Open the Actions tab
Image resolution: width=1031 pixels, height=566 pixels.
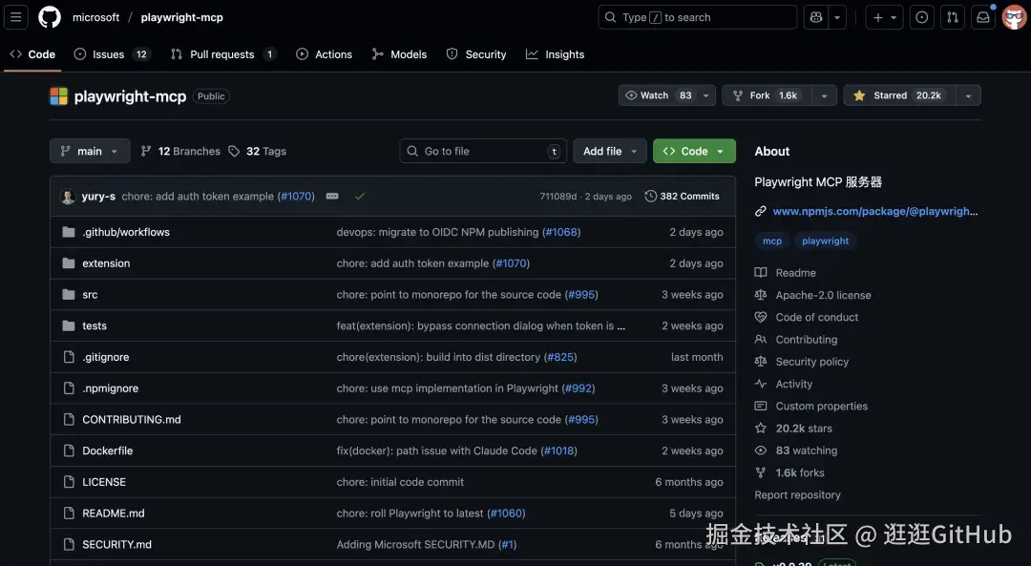[325, 54]
